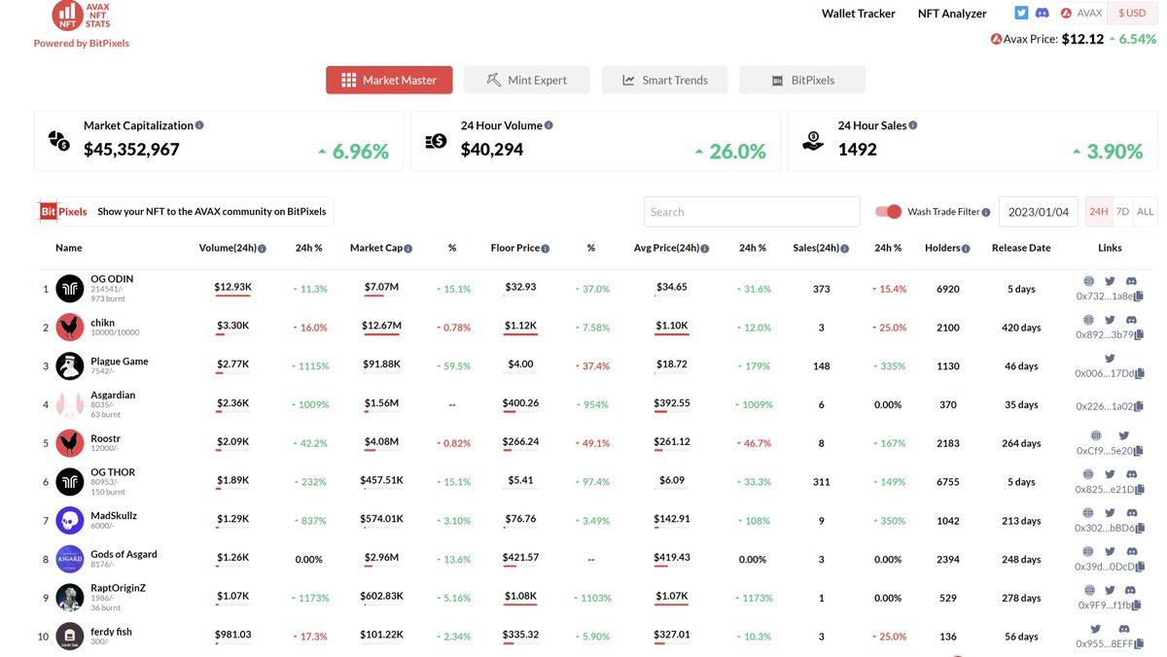Sort table by Holders column
Image resolution: width=1167 pixels, height=657 pixels.
pyautogui.click(x=942, y=248)
